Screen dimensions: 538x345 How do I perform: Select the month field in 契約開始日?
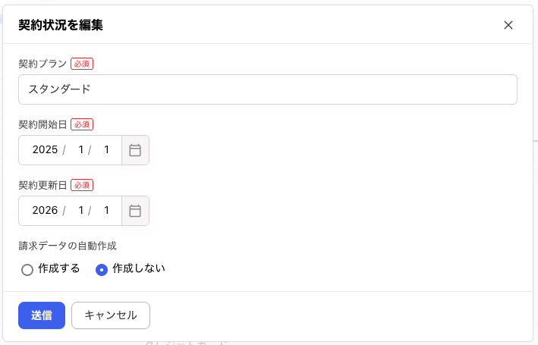[x=80, y=150]
